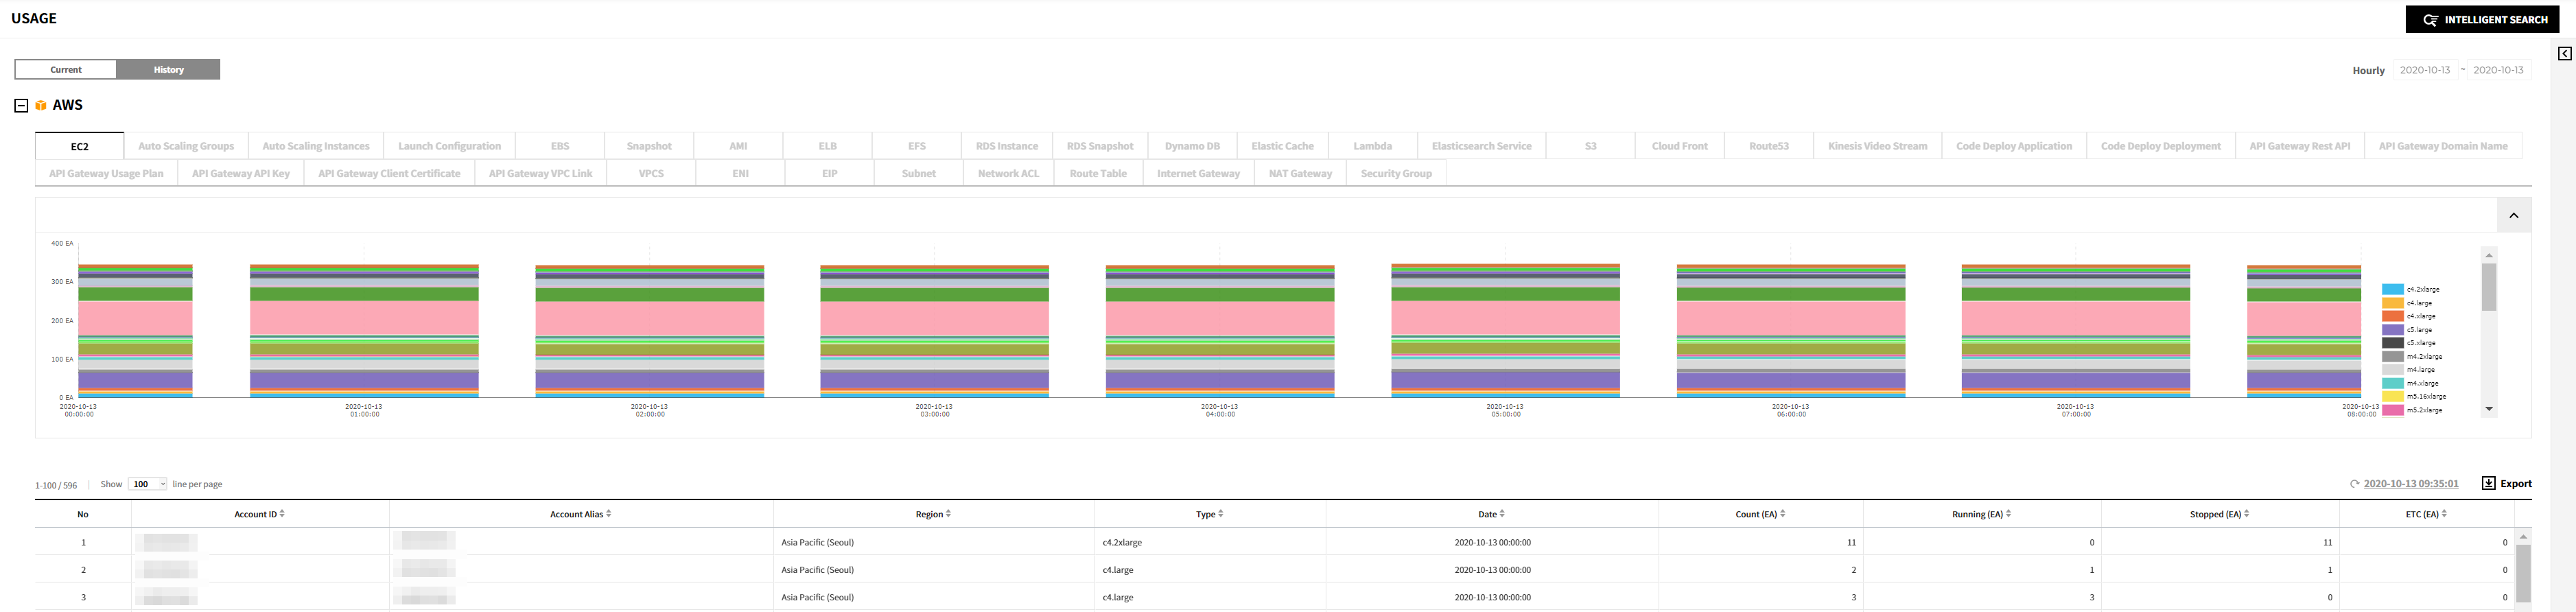Switch to the Security Group tab
Image resolution: width=2576 pixels, height=612 pixels.
1395,174
